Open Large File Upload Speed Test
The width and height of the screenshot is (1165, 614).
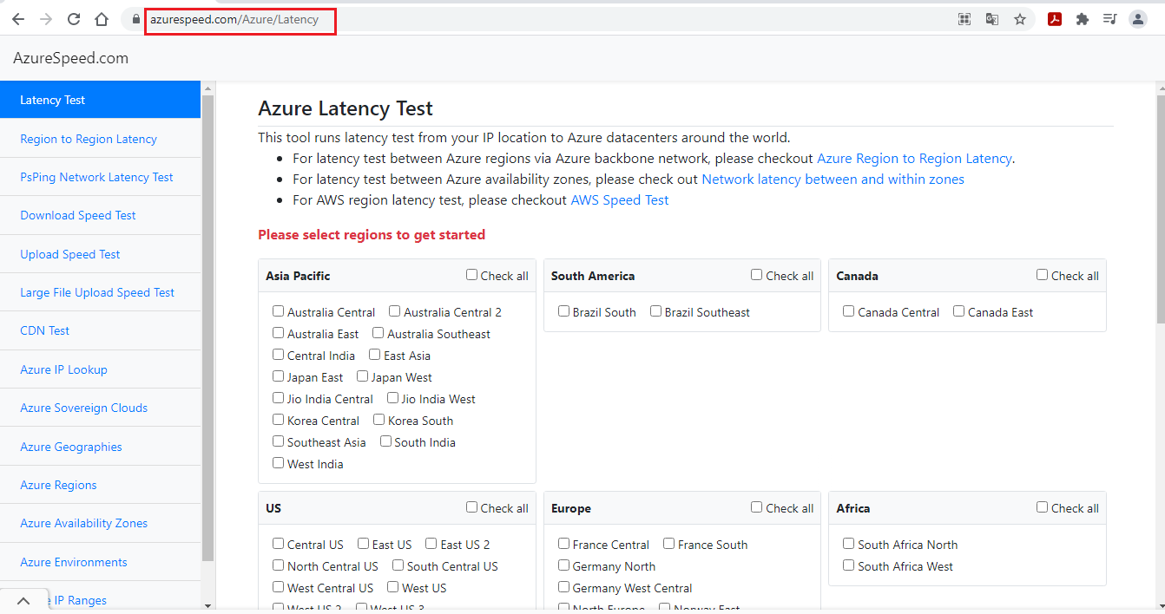click(101, 292)
